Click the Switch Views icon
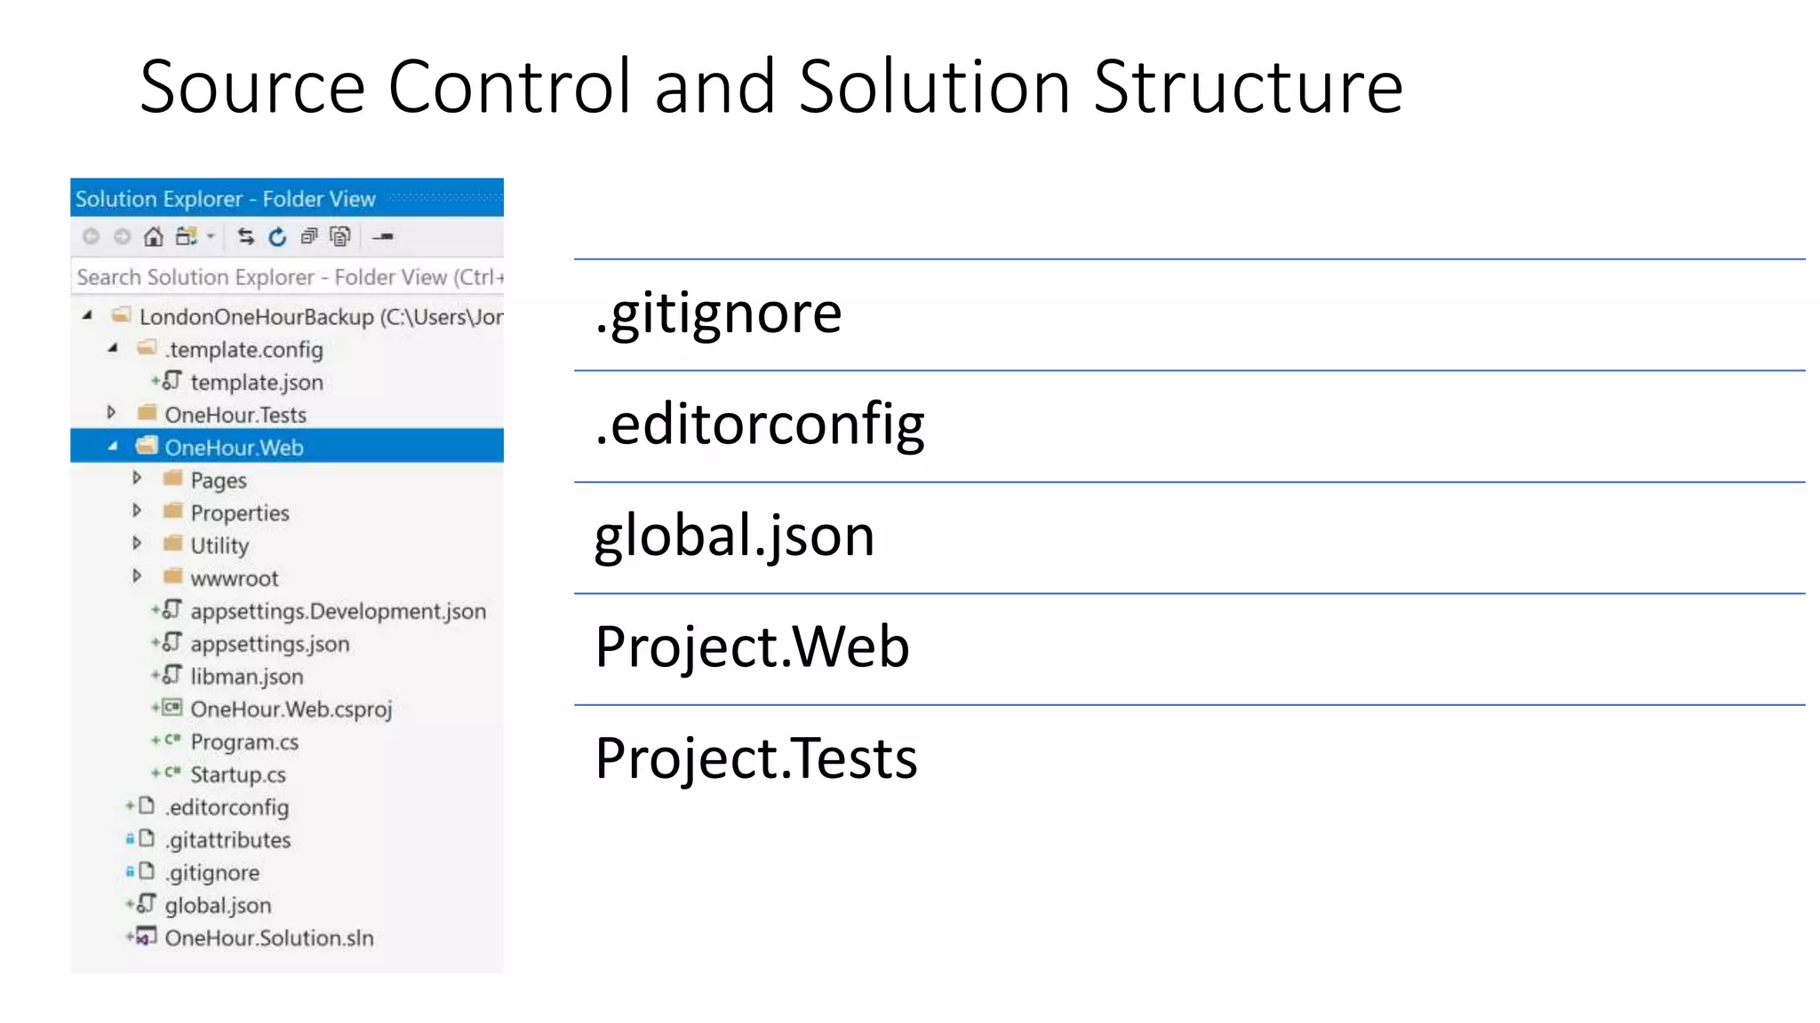The width and height of the screenshot is (1820, 1023). 187,236
